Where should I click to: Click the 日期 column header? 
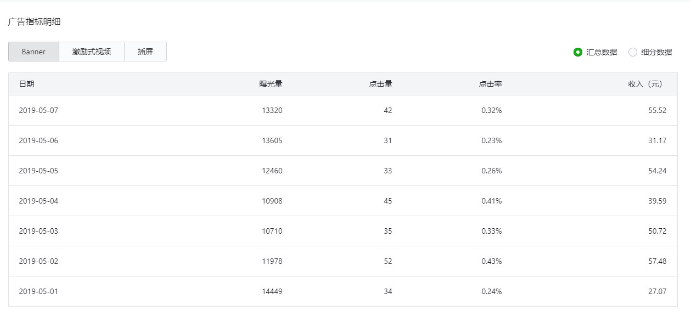pos(26,84)
